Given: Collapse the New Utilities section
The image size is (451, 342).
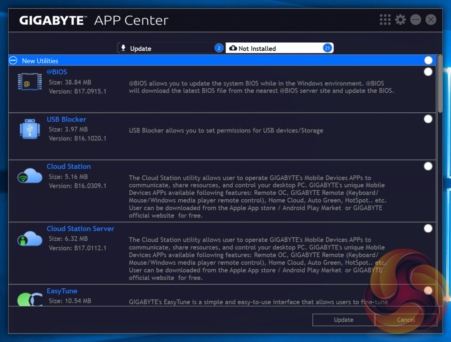Looking at the screenshot, I should (13, 60).
